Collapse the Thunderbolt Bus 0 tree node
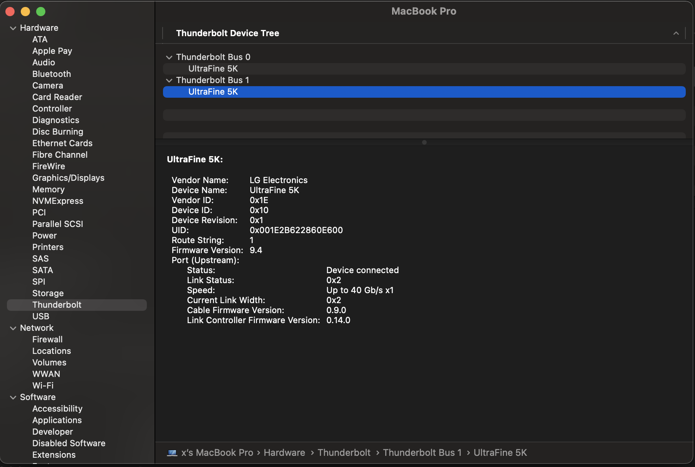 [x=169, y=57]
